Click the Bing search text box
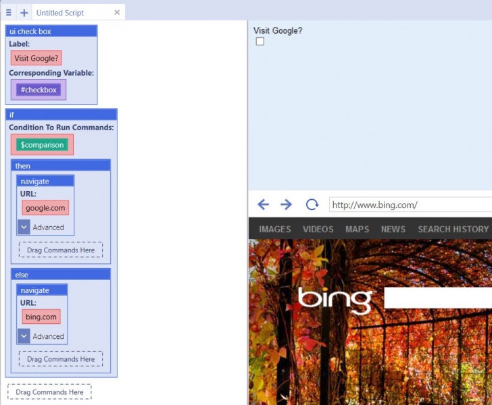 click(438, 298)
